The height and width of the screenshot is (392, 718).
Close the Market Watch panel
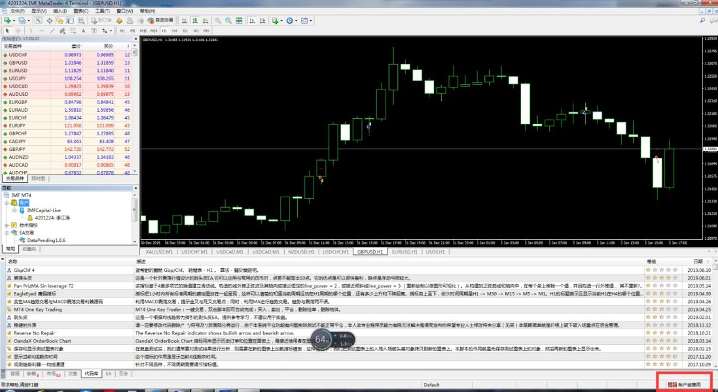(x=135, y=39)
